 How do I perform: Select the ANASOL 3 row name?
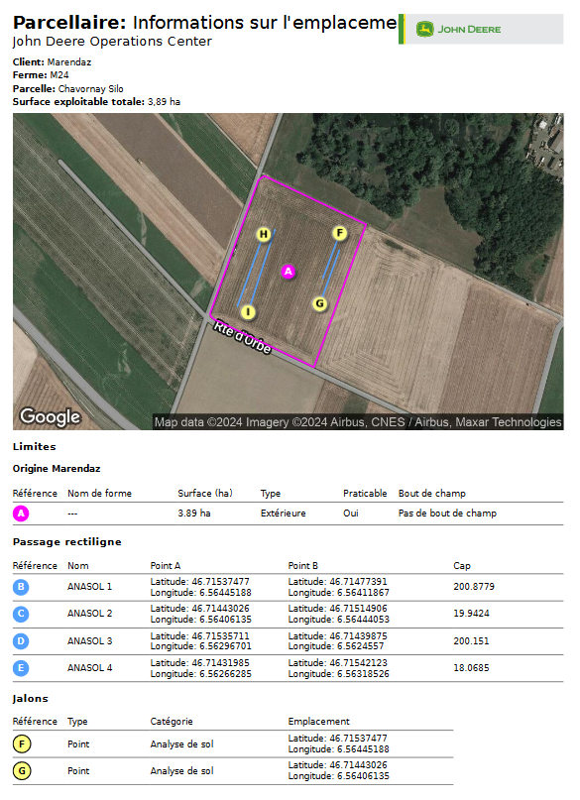(x=90, y=640)
